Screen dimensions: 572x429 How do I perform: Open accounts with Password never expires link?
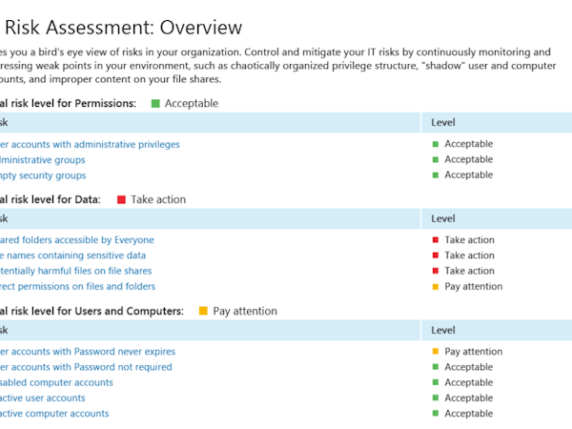coord(88,352)
